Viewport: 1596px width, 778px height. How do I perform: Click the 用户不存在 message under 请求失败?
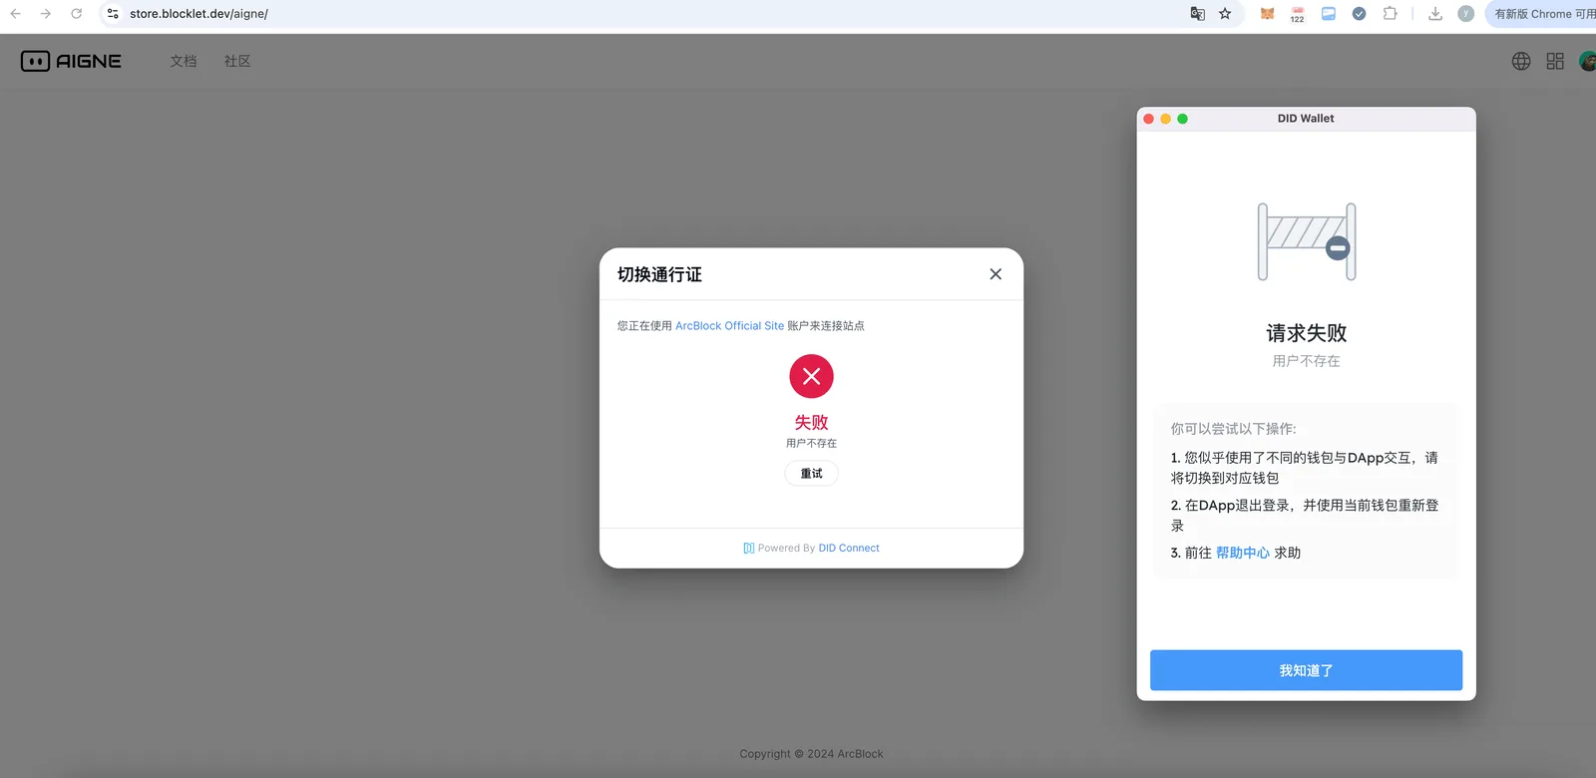click(x=1307, y=361)
